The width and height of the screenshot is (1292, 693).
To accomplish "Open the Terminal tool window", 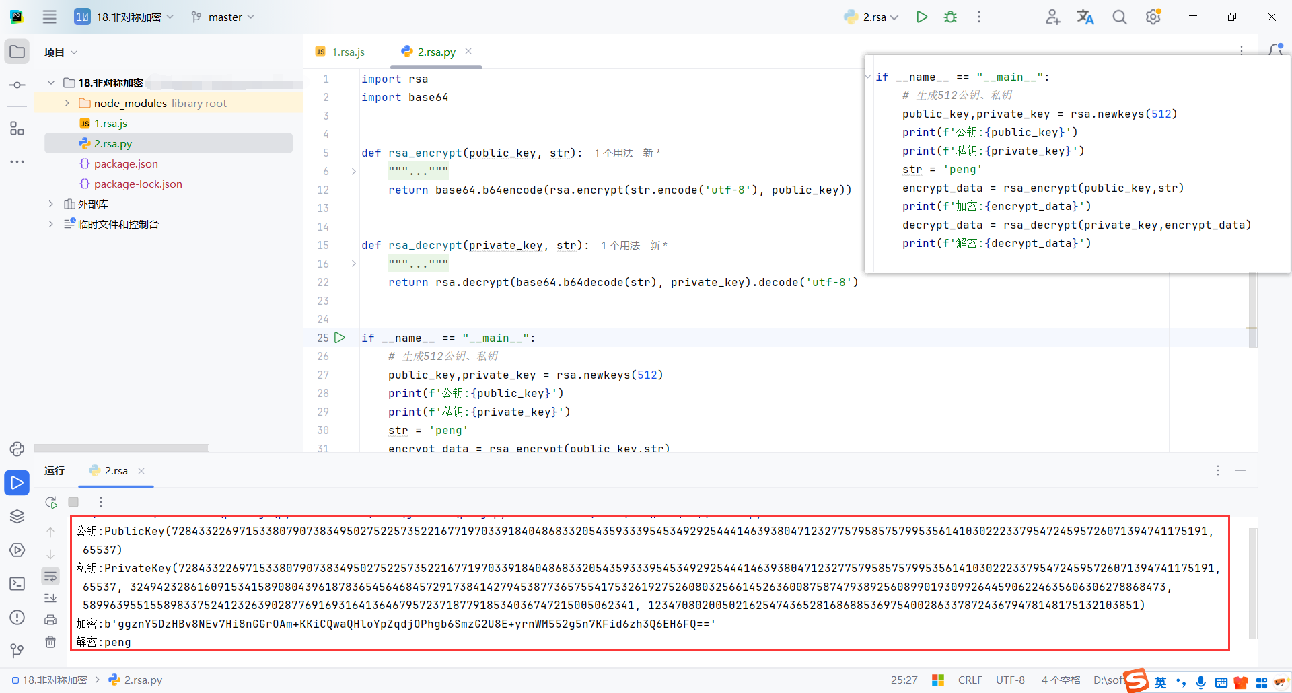I will (x=17, y=583).
